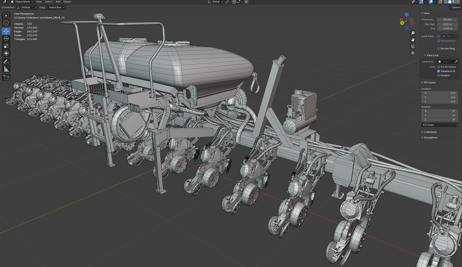
Task: Open the XYZ Euler rotation mode dropdown
Action: click(440, 125)
